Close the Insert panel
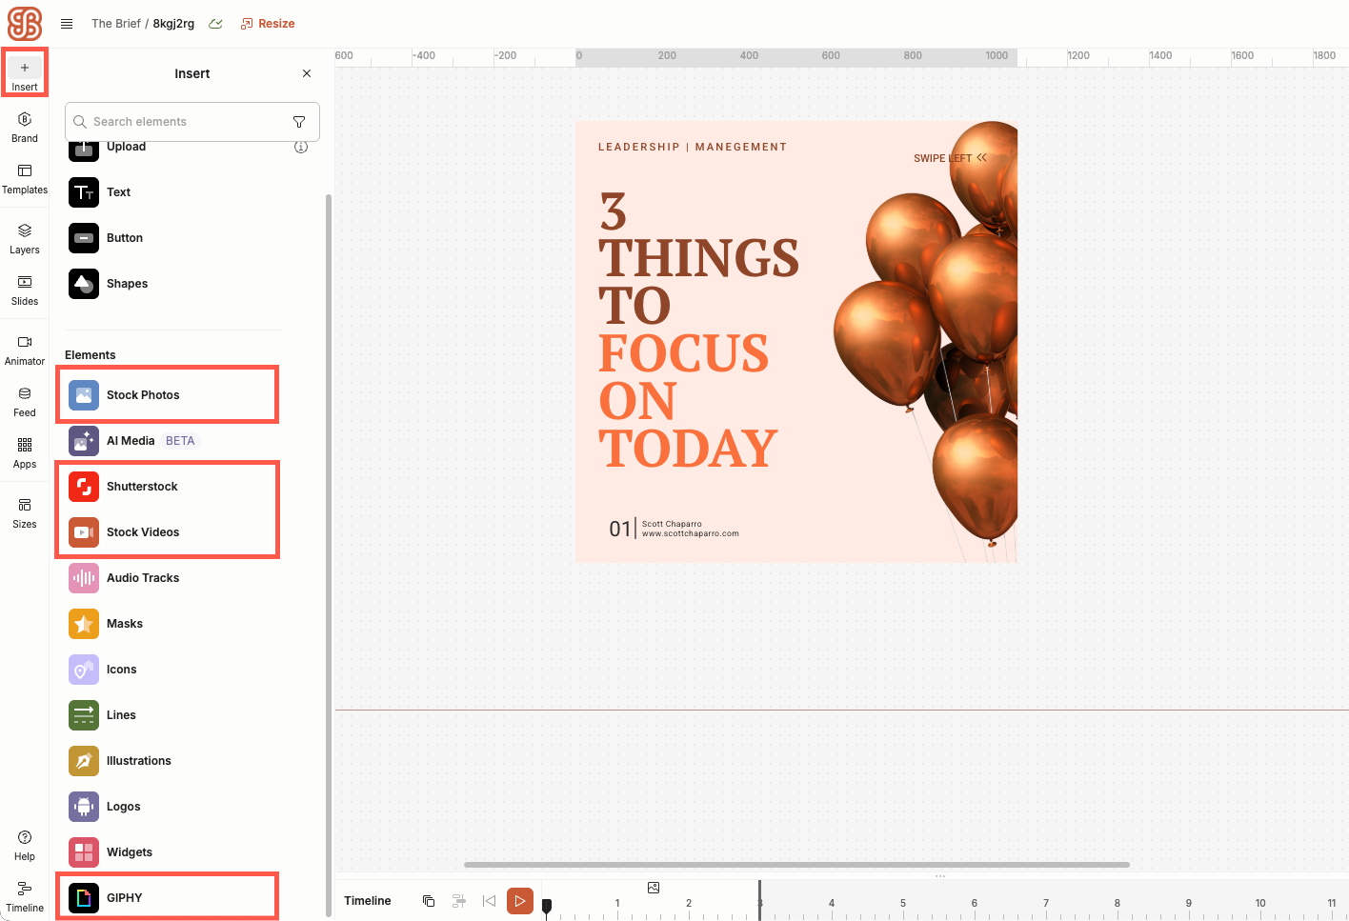The width and height of the screenshot is (1349, 921). 307,73
